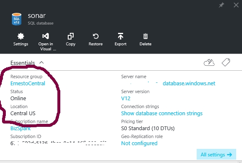
Task: Open the ErnestoCentral resource group link
Action: pyautogui.click(x=28, y=84)
